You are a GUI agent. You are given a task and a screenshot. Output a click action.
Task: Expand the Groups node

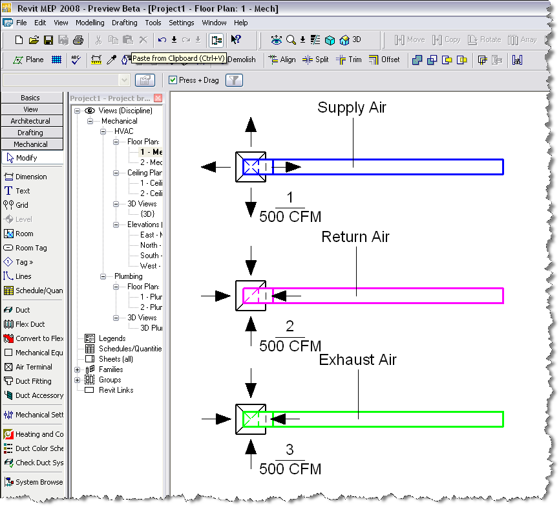click(x=77, y=380)
